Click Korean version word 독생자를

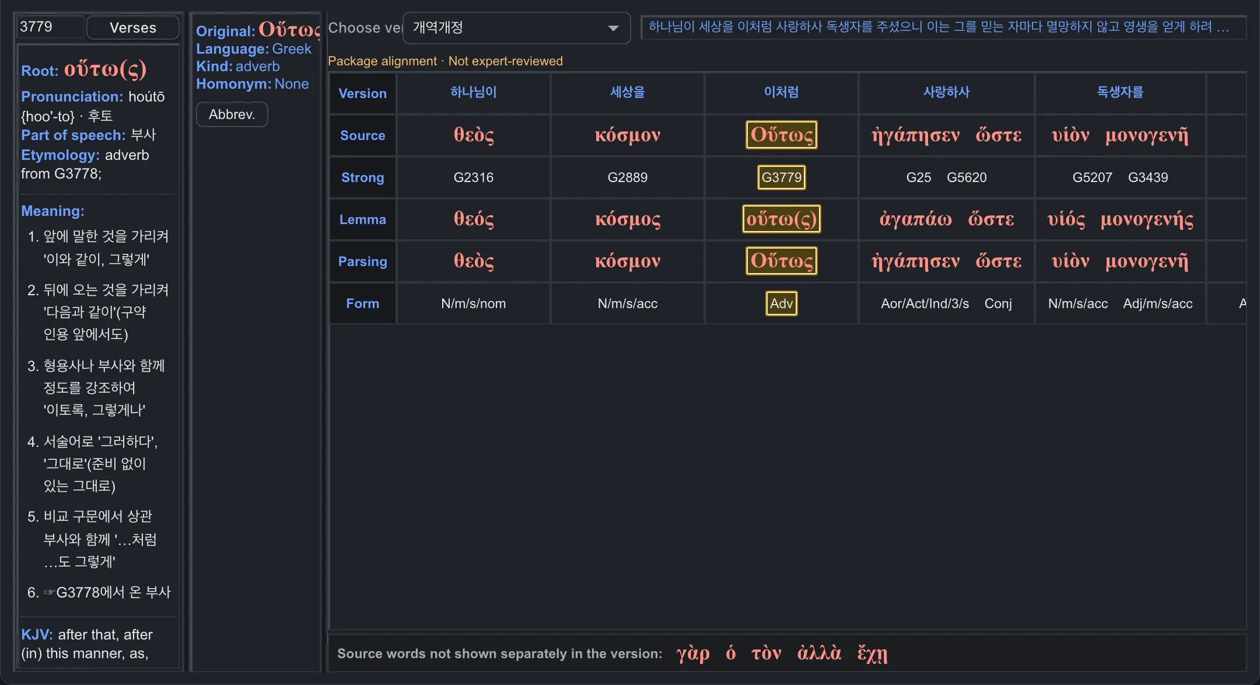tap(1120, 92)
